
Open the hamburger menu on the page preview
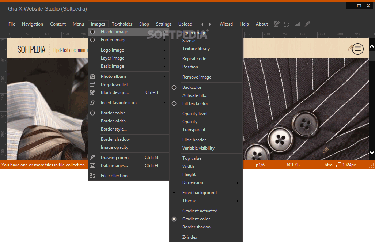click(x=358, y=49)
